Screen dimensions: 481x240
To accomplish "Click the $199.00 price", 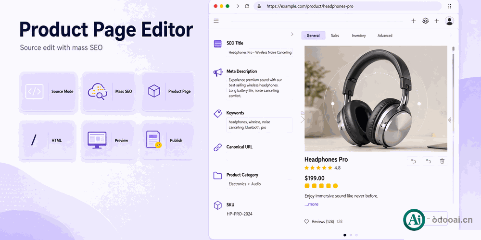I will 315,178.
